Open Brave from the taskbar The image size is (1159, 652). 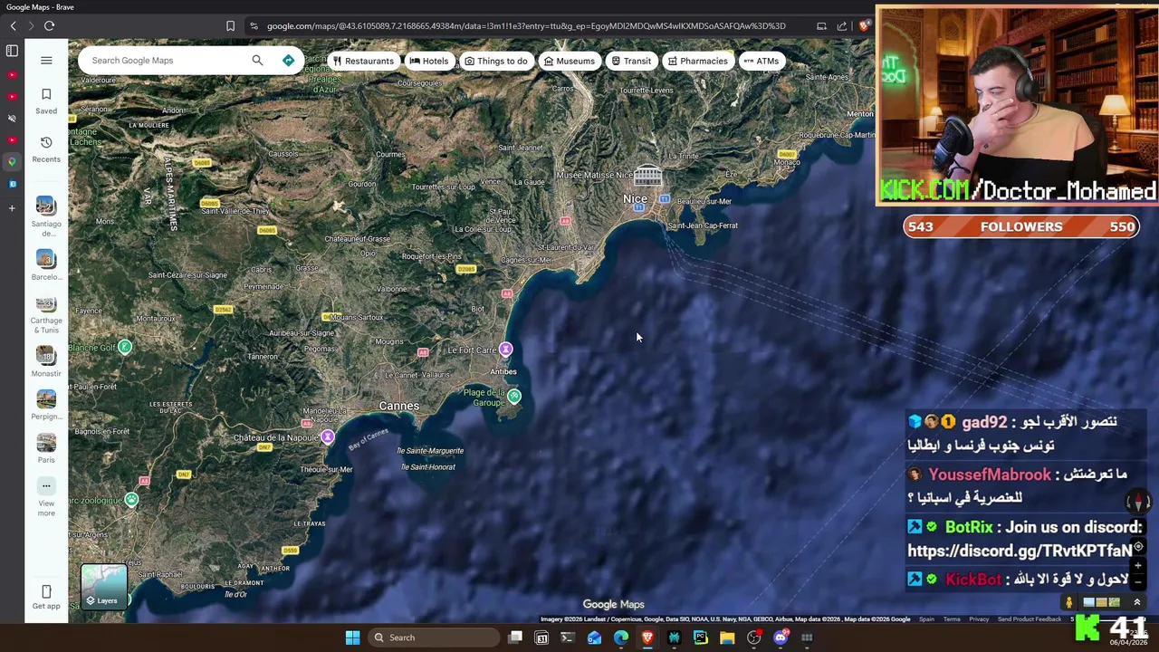(647, 638)
